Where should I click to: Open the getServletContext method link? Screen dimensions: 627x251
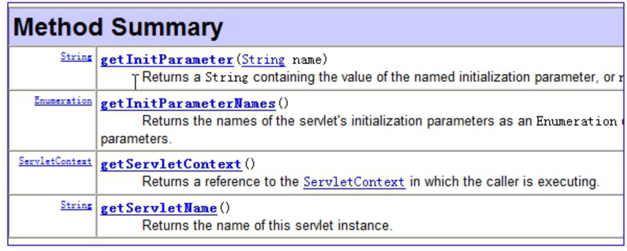point(171,164)
